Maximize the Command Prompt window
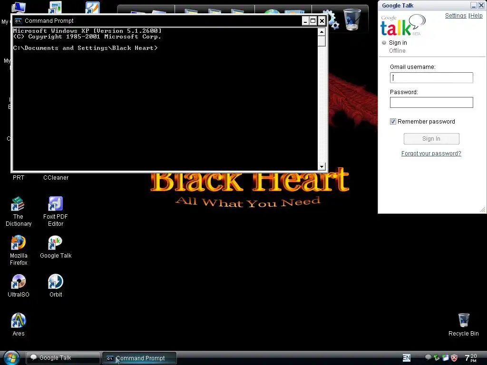 [313, 21]
